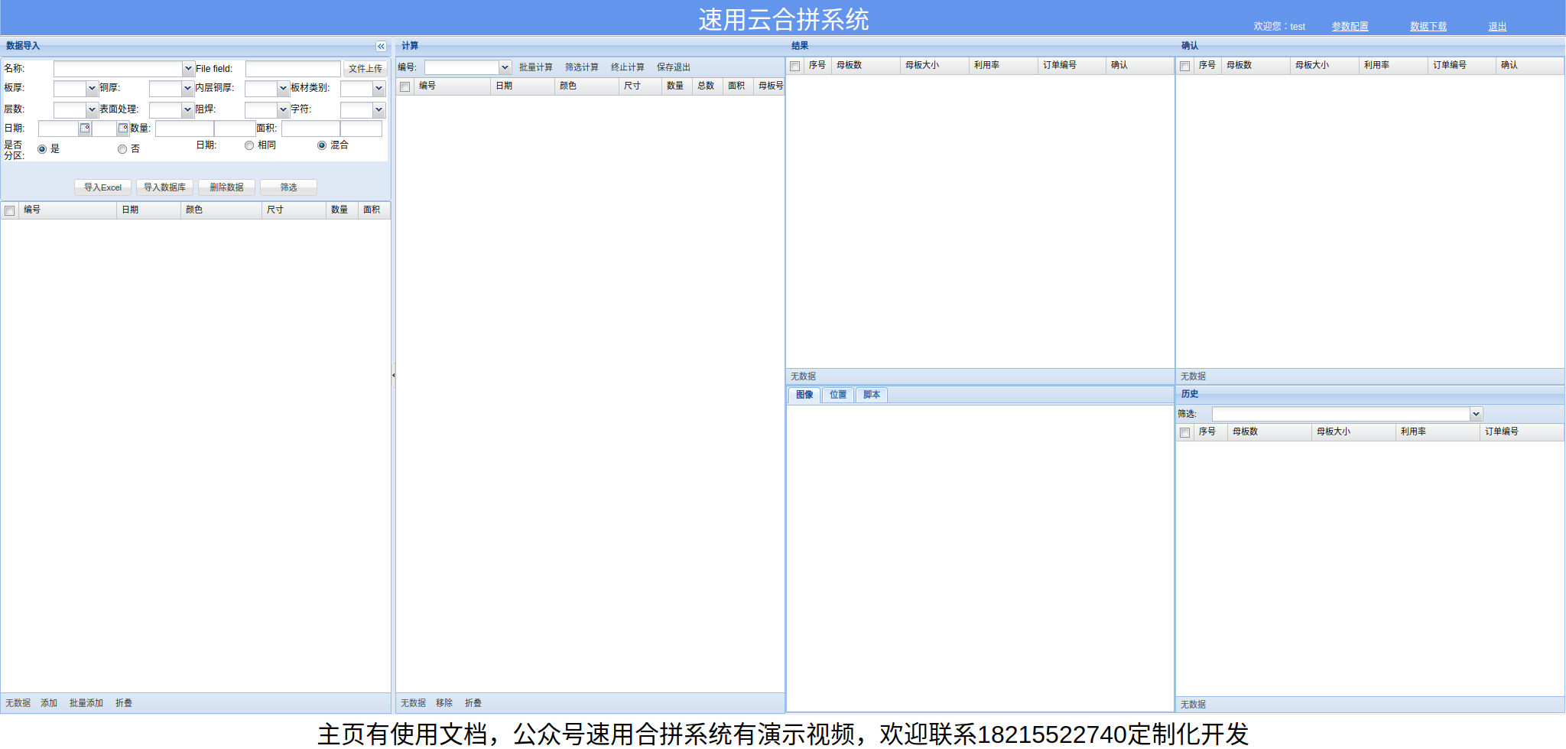Screen dimensions: 1566x749
Task: Tick the select-all checkbox in 确认 grid header
Action: coord(1185,67)
